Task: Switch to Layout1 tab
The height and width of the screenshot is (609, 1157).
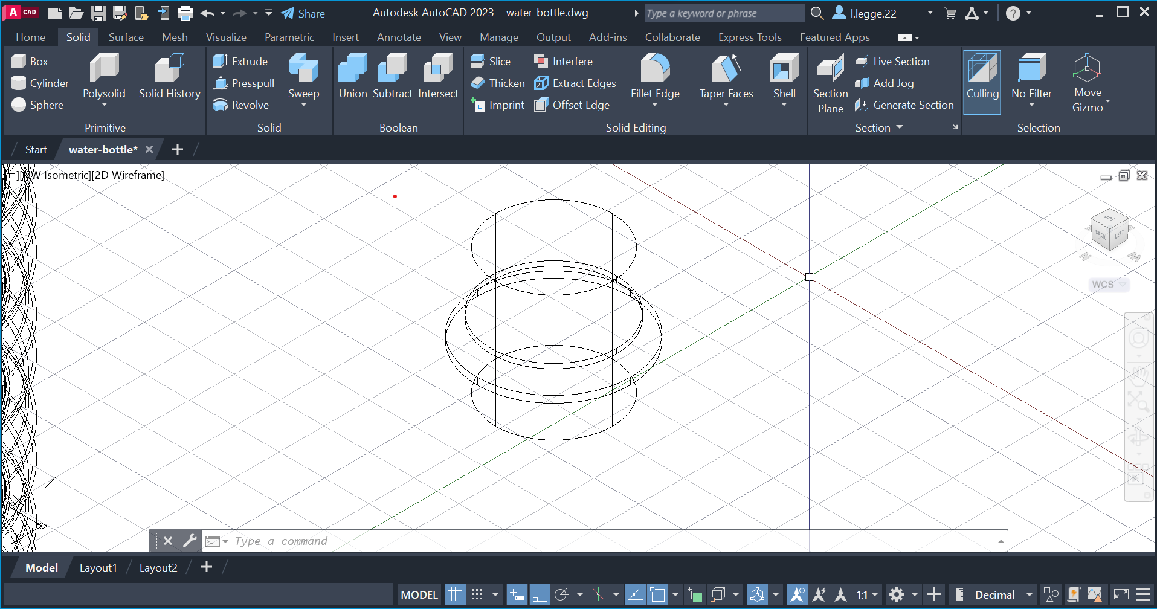Action: click(98, 567)
